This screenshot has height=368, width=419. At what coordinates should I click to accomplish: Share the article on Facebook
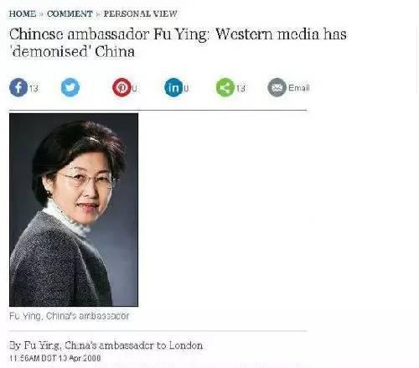coord(18,88)
